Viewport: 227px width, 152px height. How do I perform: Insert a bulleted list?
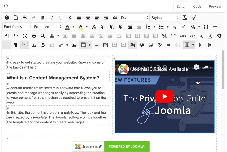tap(161, 27)
